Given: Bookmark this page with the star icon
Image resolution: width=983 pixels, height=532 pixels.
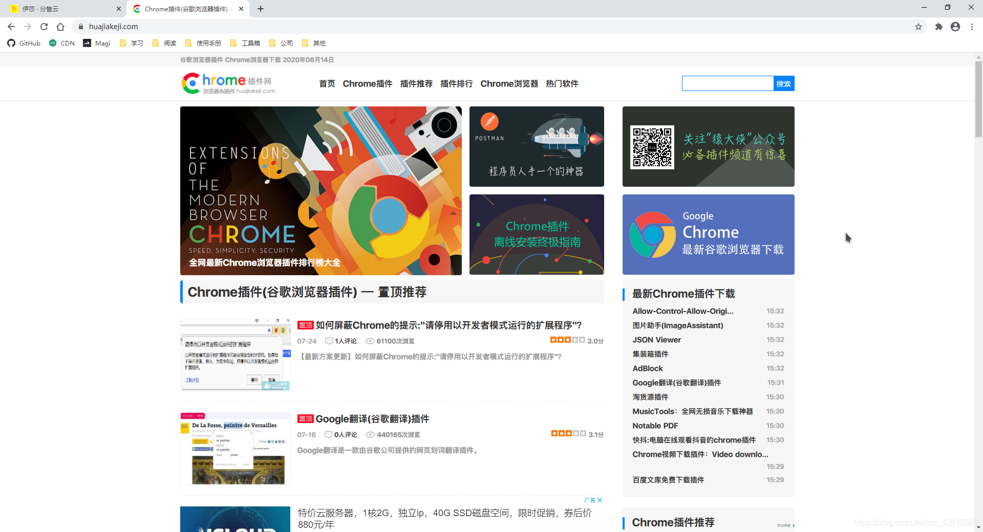Looking at the screenshot, I should click(918, 27).
